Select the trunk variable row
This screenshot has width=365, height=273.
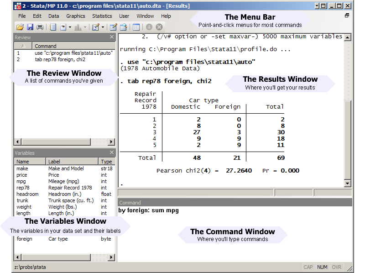point(64,200)
